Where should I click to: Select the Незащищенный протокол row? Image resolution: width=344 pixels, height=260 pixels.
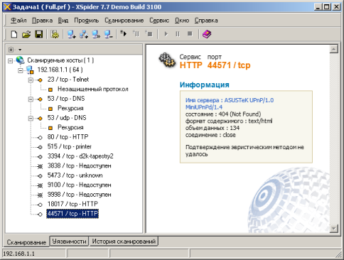[93, 89]
